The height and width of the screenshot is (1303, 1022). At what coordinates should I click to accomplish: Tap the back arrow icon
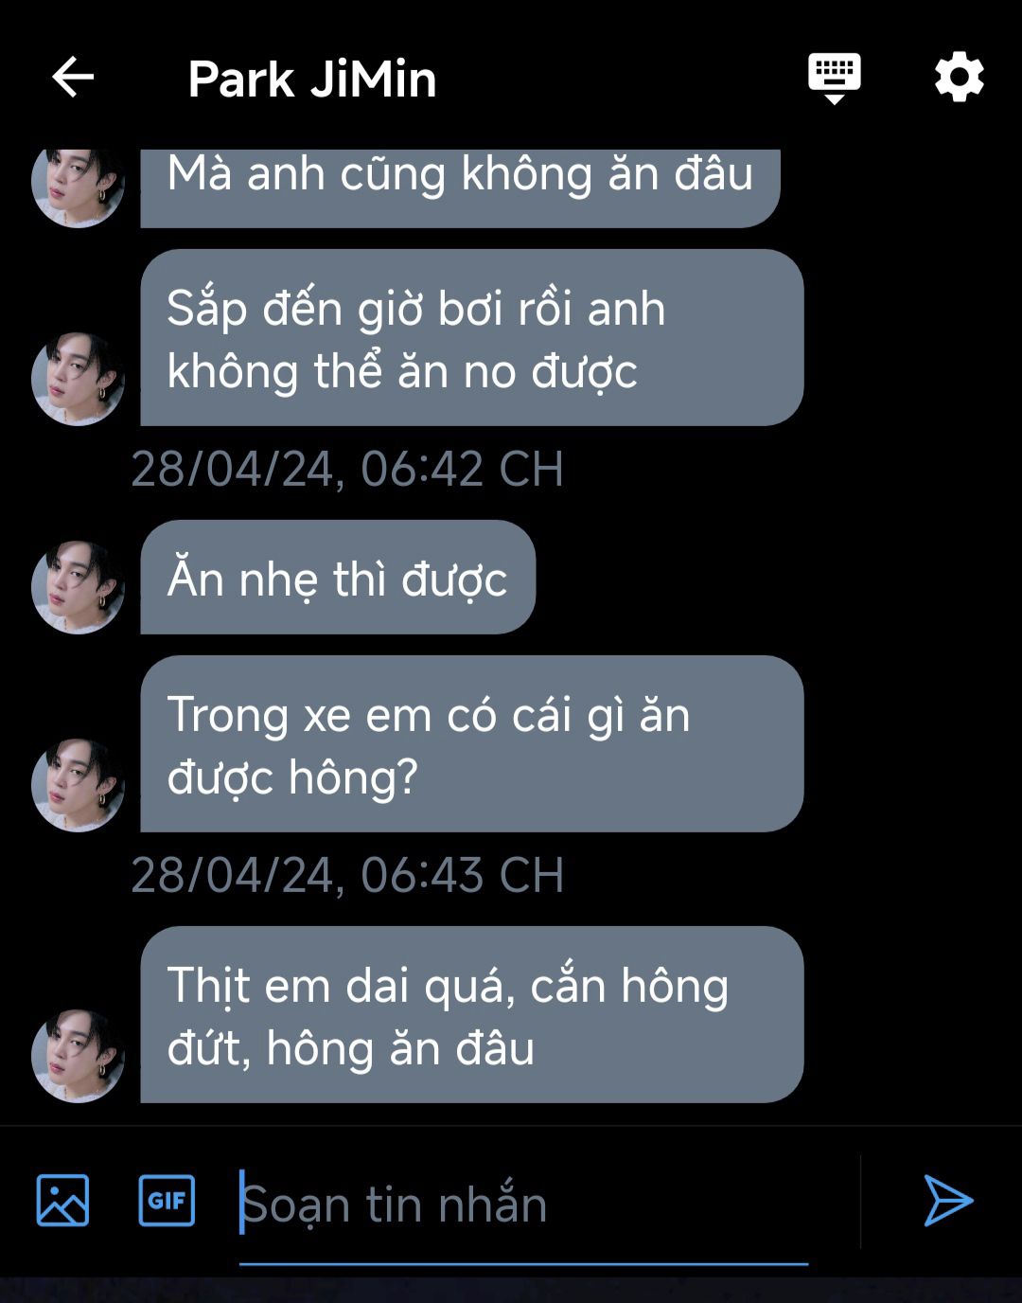click(73, 77)
